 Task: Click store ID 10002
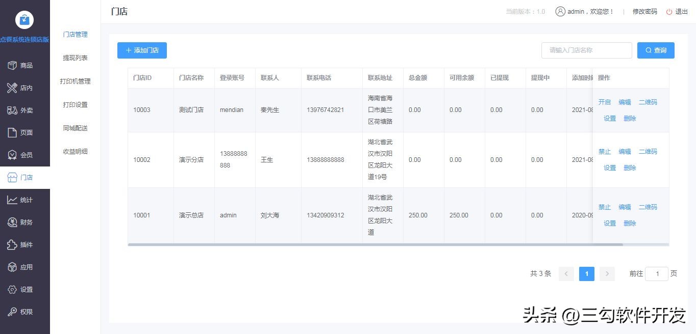coord(142,160)
